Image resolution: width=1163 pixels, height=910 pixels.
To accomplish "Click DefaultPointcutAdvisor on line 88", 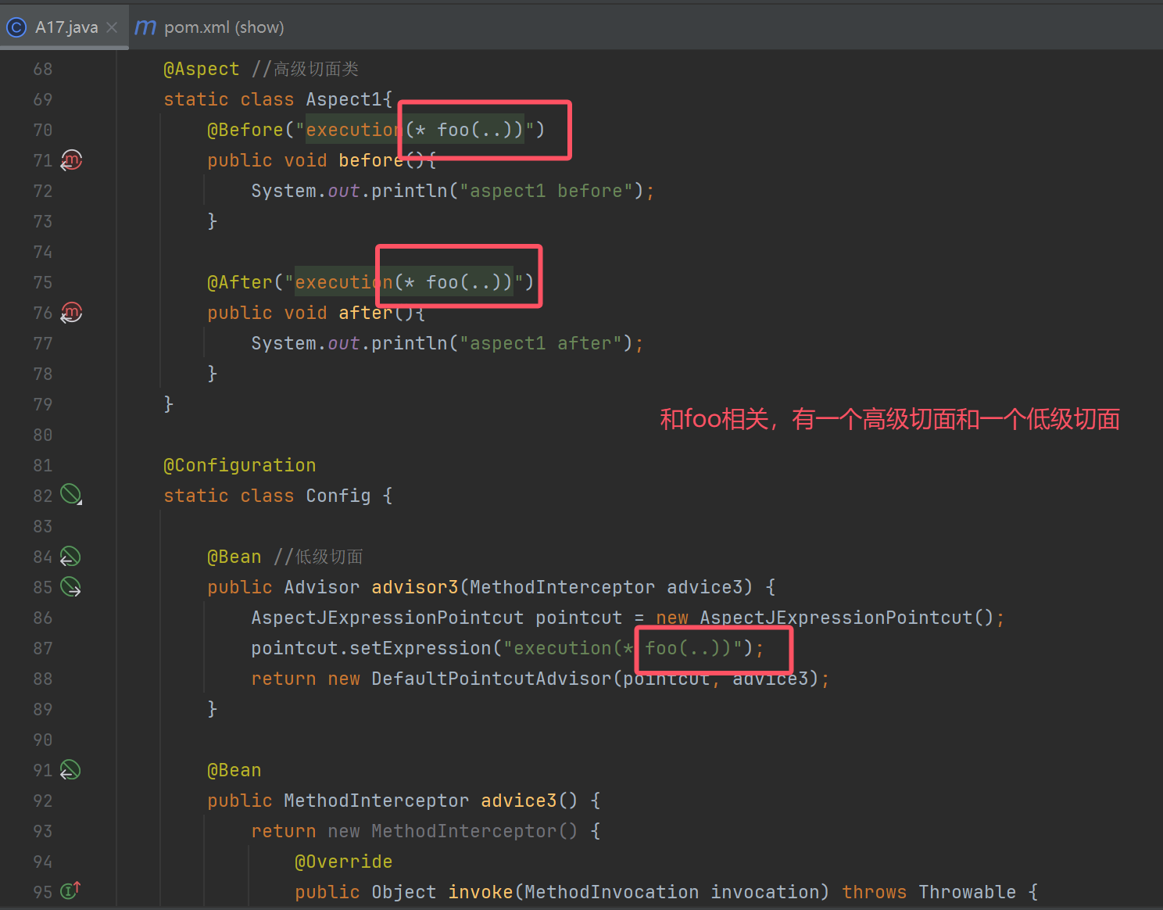I will (x=492, y=679).
